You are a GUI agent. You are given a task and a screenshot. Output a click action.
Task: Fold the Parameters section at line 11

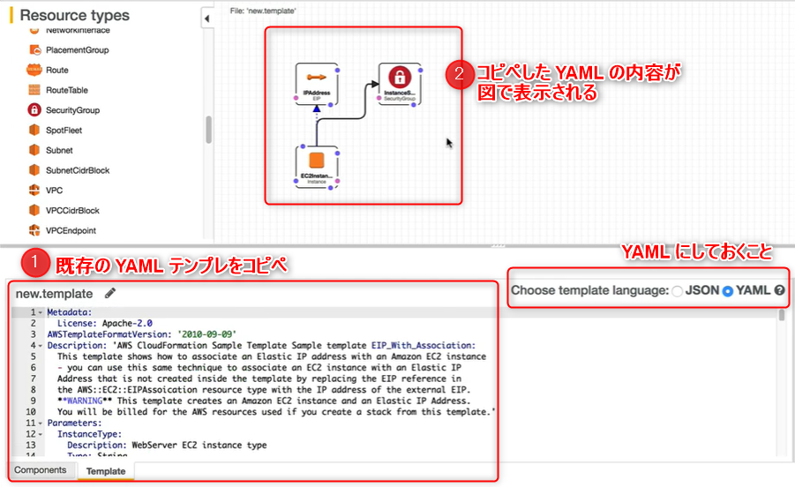41,423
